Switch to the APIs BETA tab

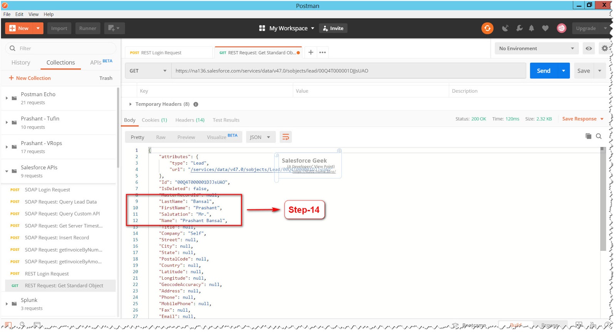(101, 62)
